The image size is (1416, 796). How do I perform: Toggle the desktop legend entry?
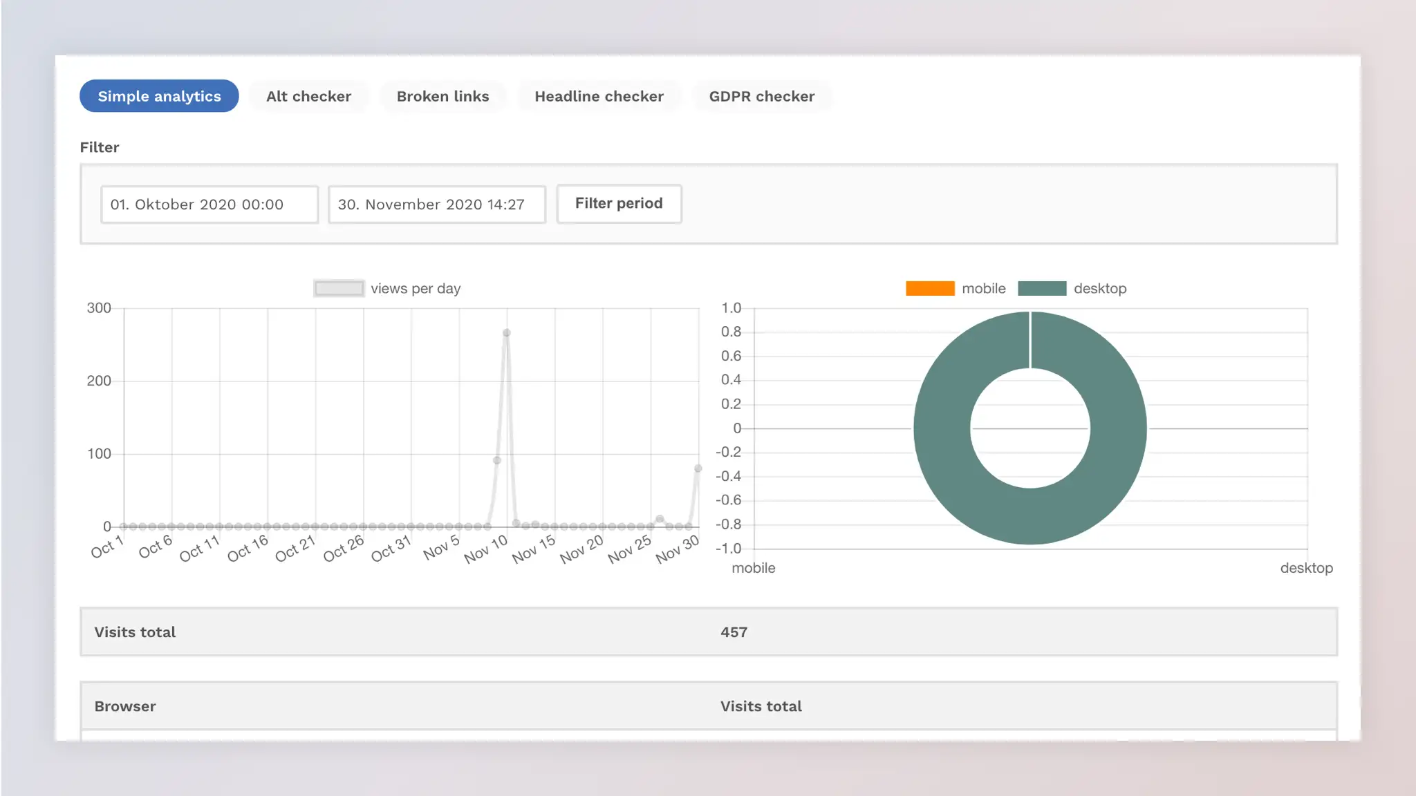pyautogui.click(x=1100, y=288)
